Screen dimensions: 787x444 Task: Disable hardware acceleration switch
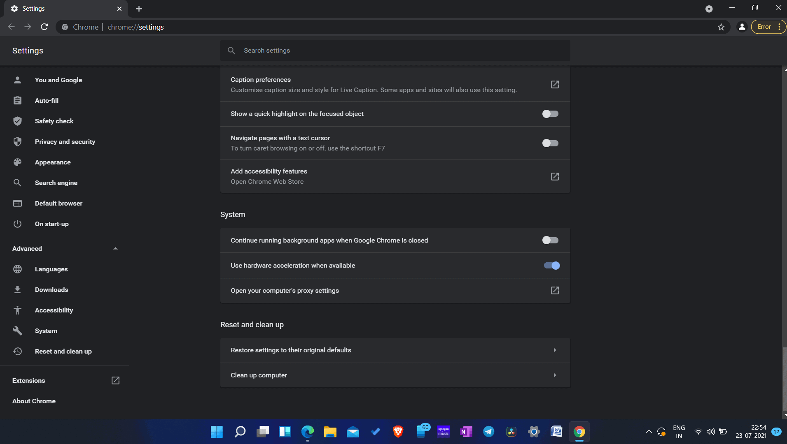click(551, 266)
